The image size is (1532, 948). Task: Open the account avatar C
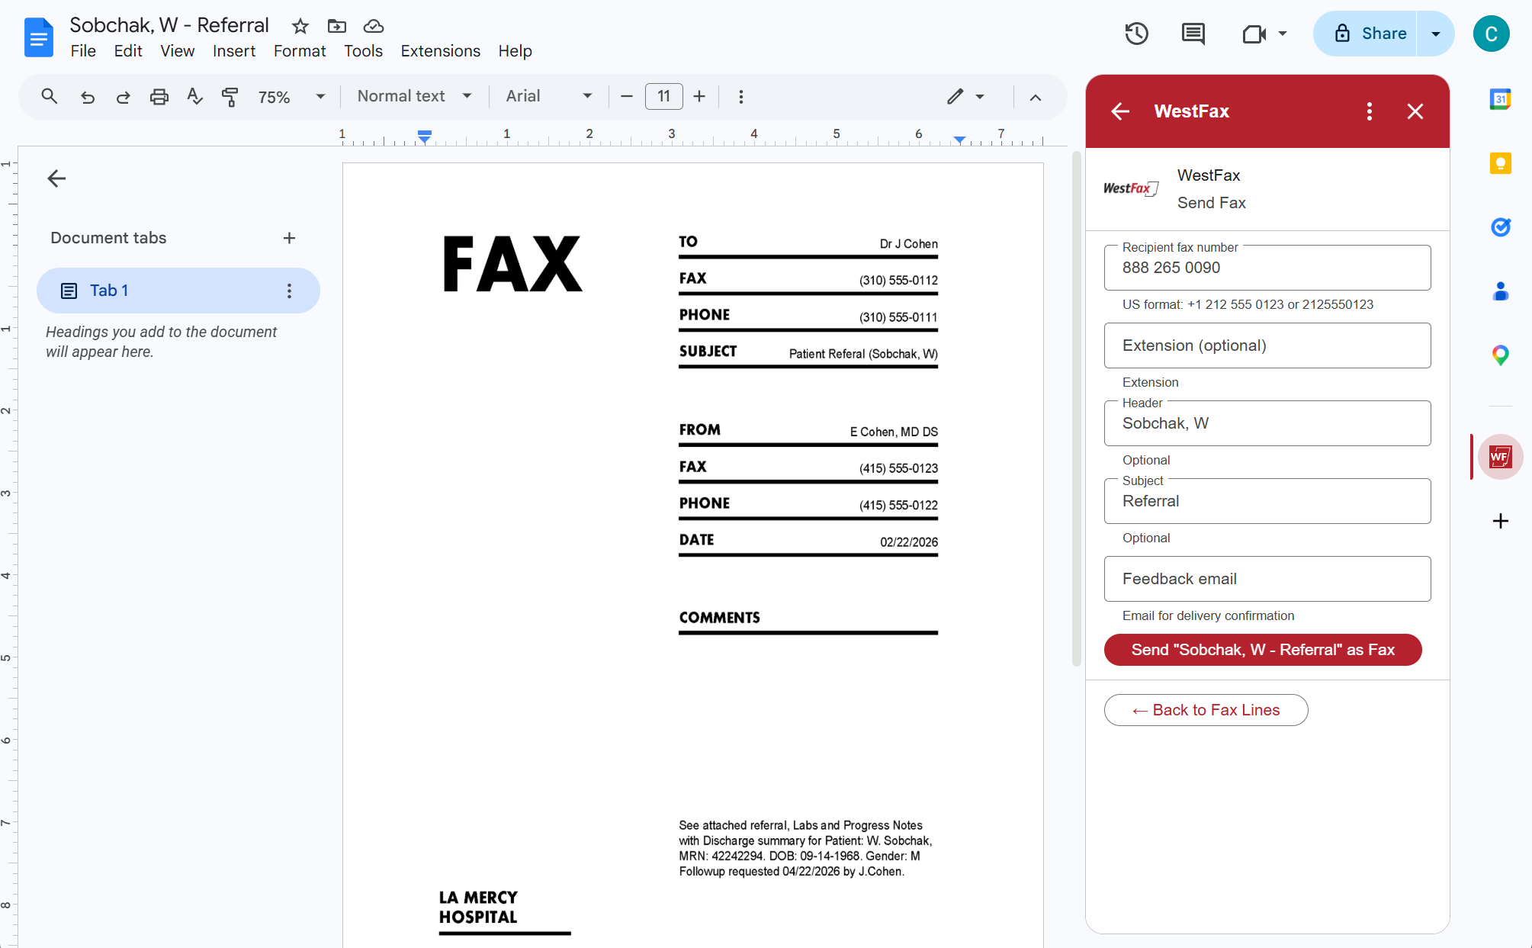point(1491,34)
